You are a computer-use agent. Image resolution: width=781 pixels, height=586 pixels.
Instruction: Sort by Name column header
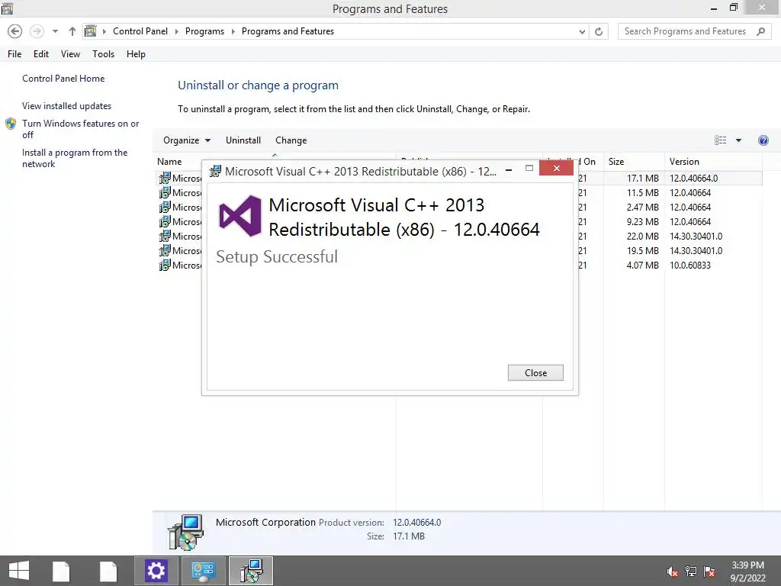pos(169,162)
